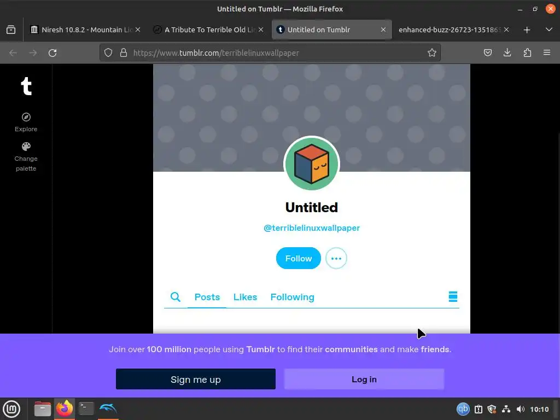This screenshot has width=560, height=420.
Task: Open the tracking protection shield icon
Action: 108,53
